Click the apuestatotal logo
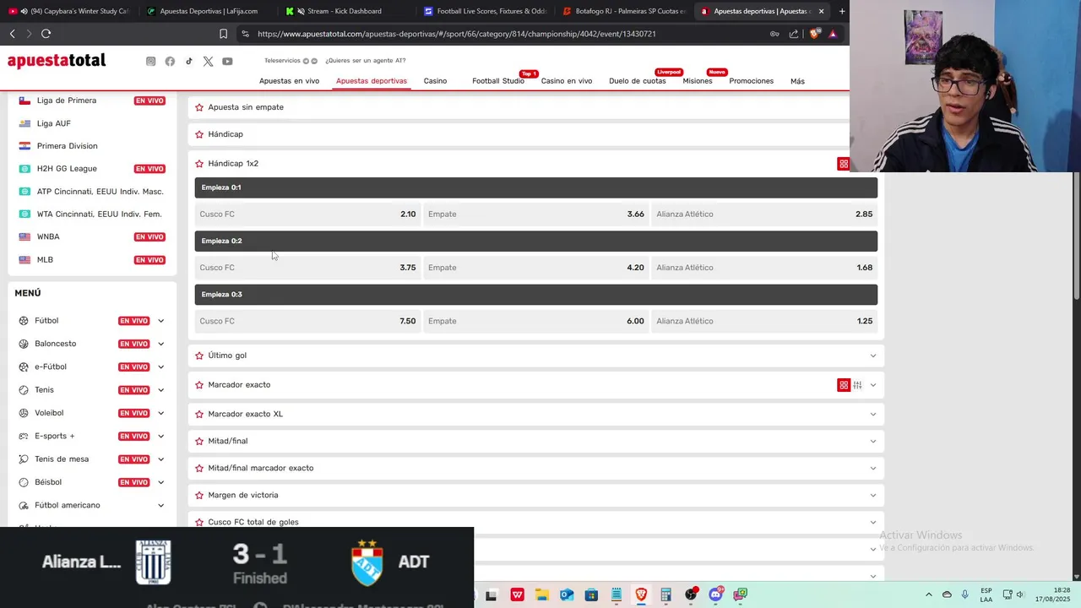This screenshot has width=1081, height=608. [x=57, y=61]
